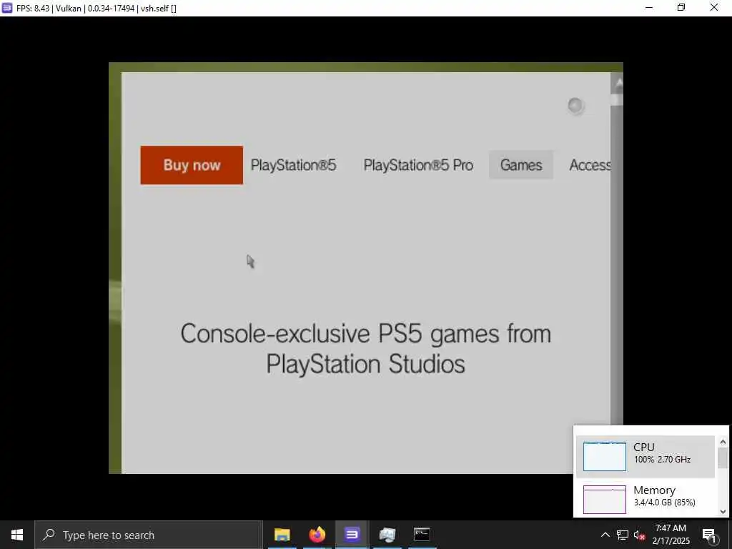Click the network status tray icon

[x=623, y=535]
